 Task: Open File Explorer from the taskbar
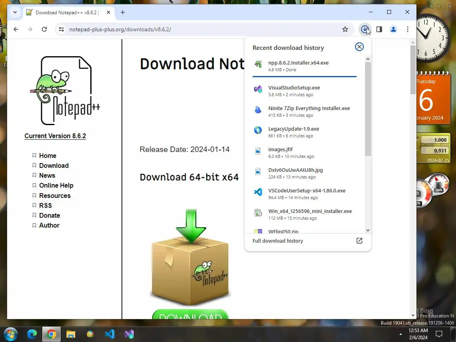pos(71,334)
